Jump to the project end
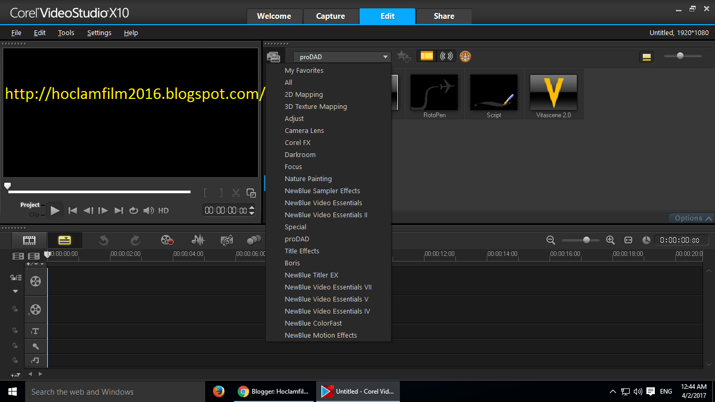This screenshot has height=402, width=715. click(x=119, y=210)
